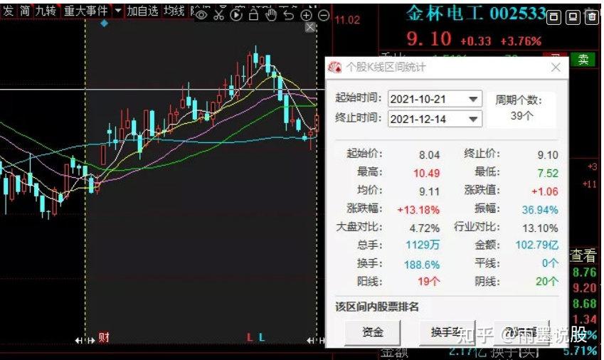Click 加自选 to add to watchlist
604x360 pixels.
[142, 11]
